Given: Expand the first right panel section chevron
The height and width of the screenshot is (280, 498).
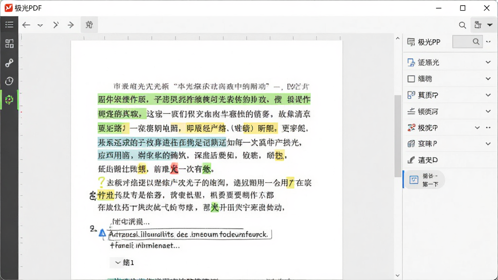Looking at the screenshot, I should (488, 62).
